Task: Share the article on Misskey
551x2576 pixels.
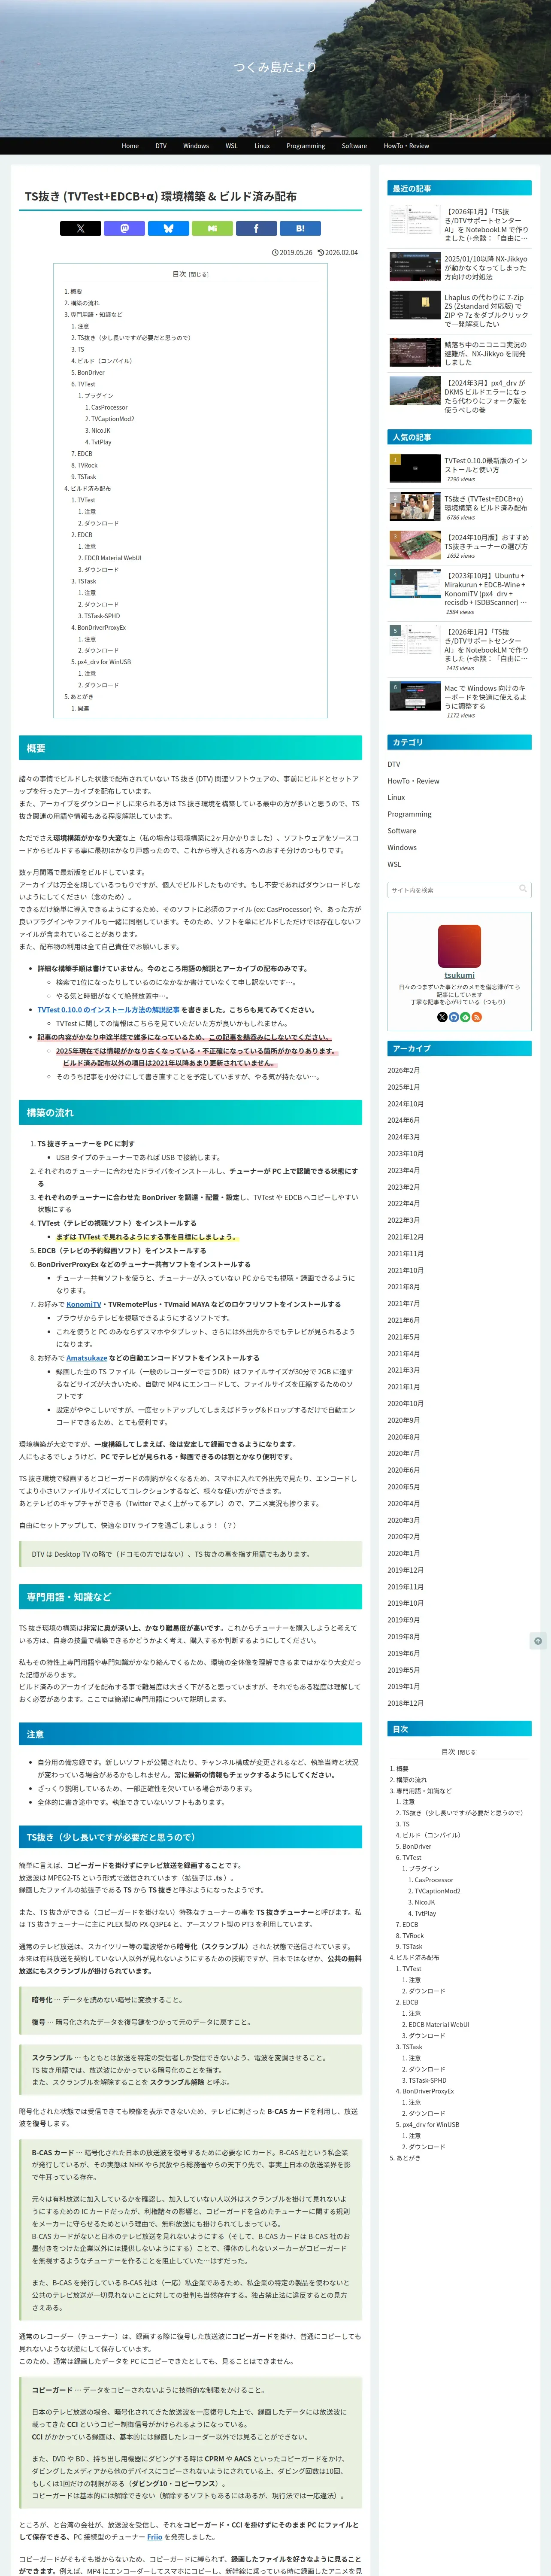Action: tap(212, 228)
